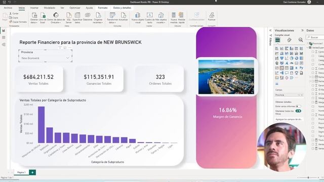
Task: Insert a Cuadro de texto
Action: click(x=150, y=18)
